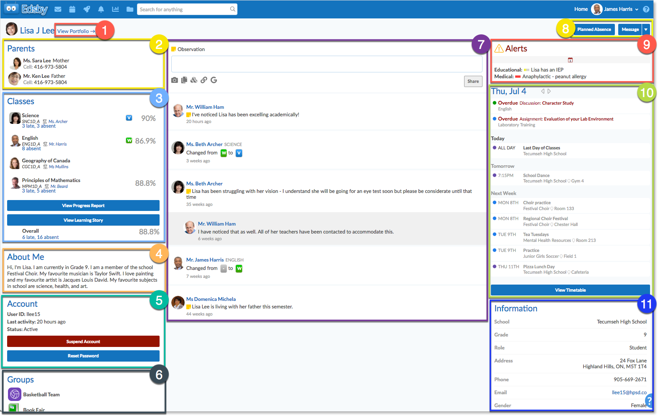658x416 pixels.
Task: Go to previous day in calendar
Action: coord(542,91)
